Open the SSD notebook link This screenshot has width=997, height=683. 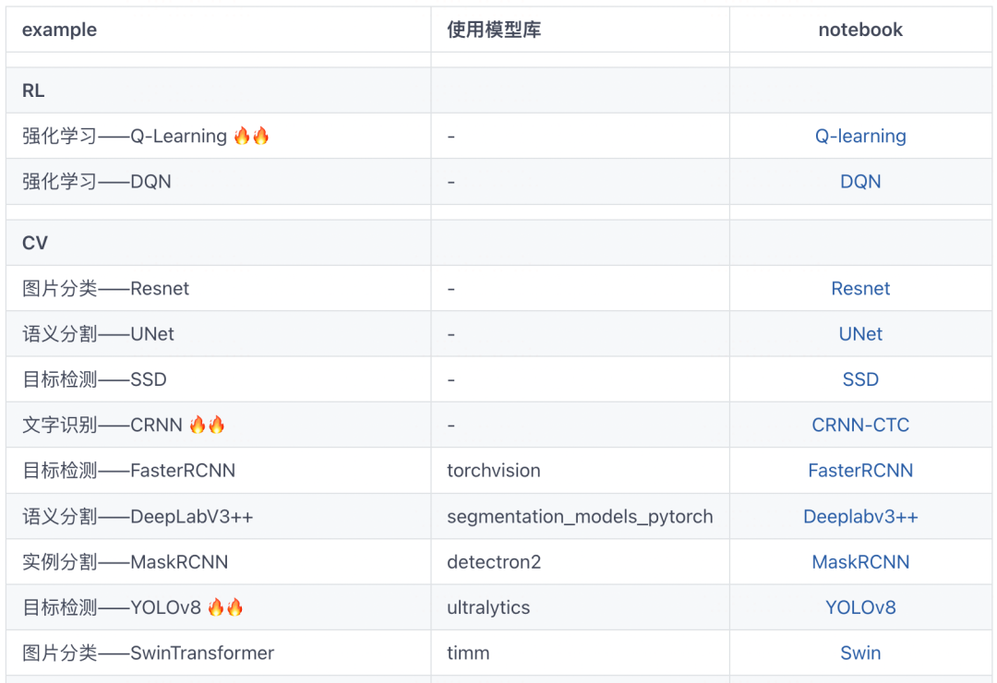860,379
